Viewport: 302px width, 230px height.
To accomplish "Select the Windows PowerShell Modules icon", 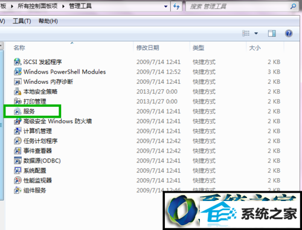I will (18, 72).
